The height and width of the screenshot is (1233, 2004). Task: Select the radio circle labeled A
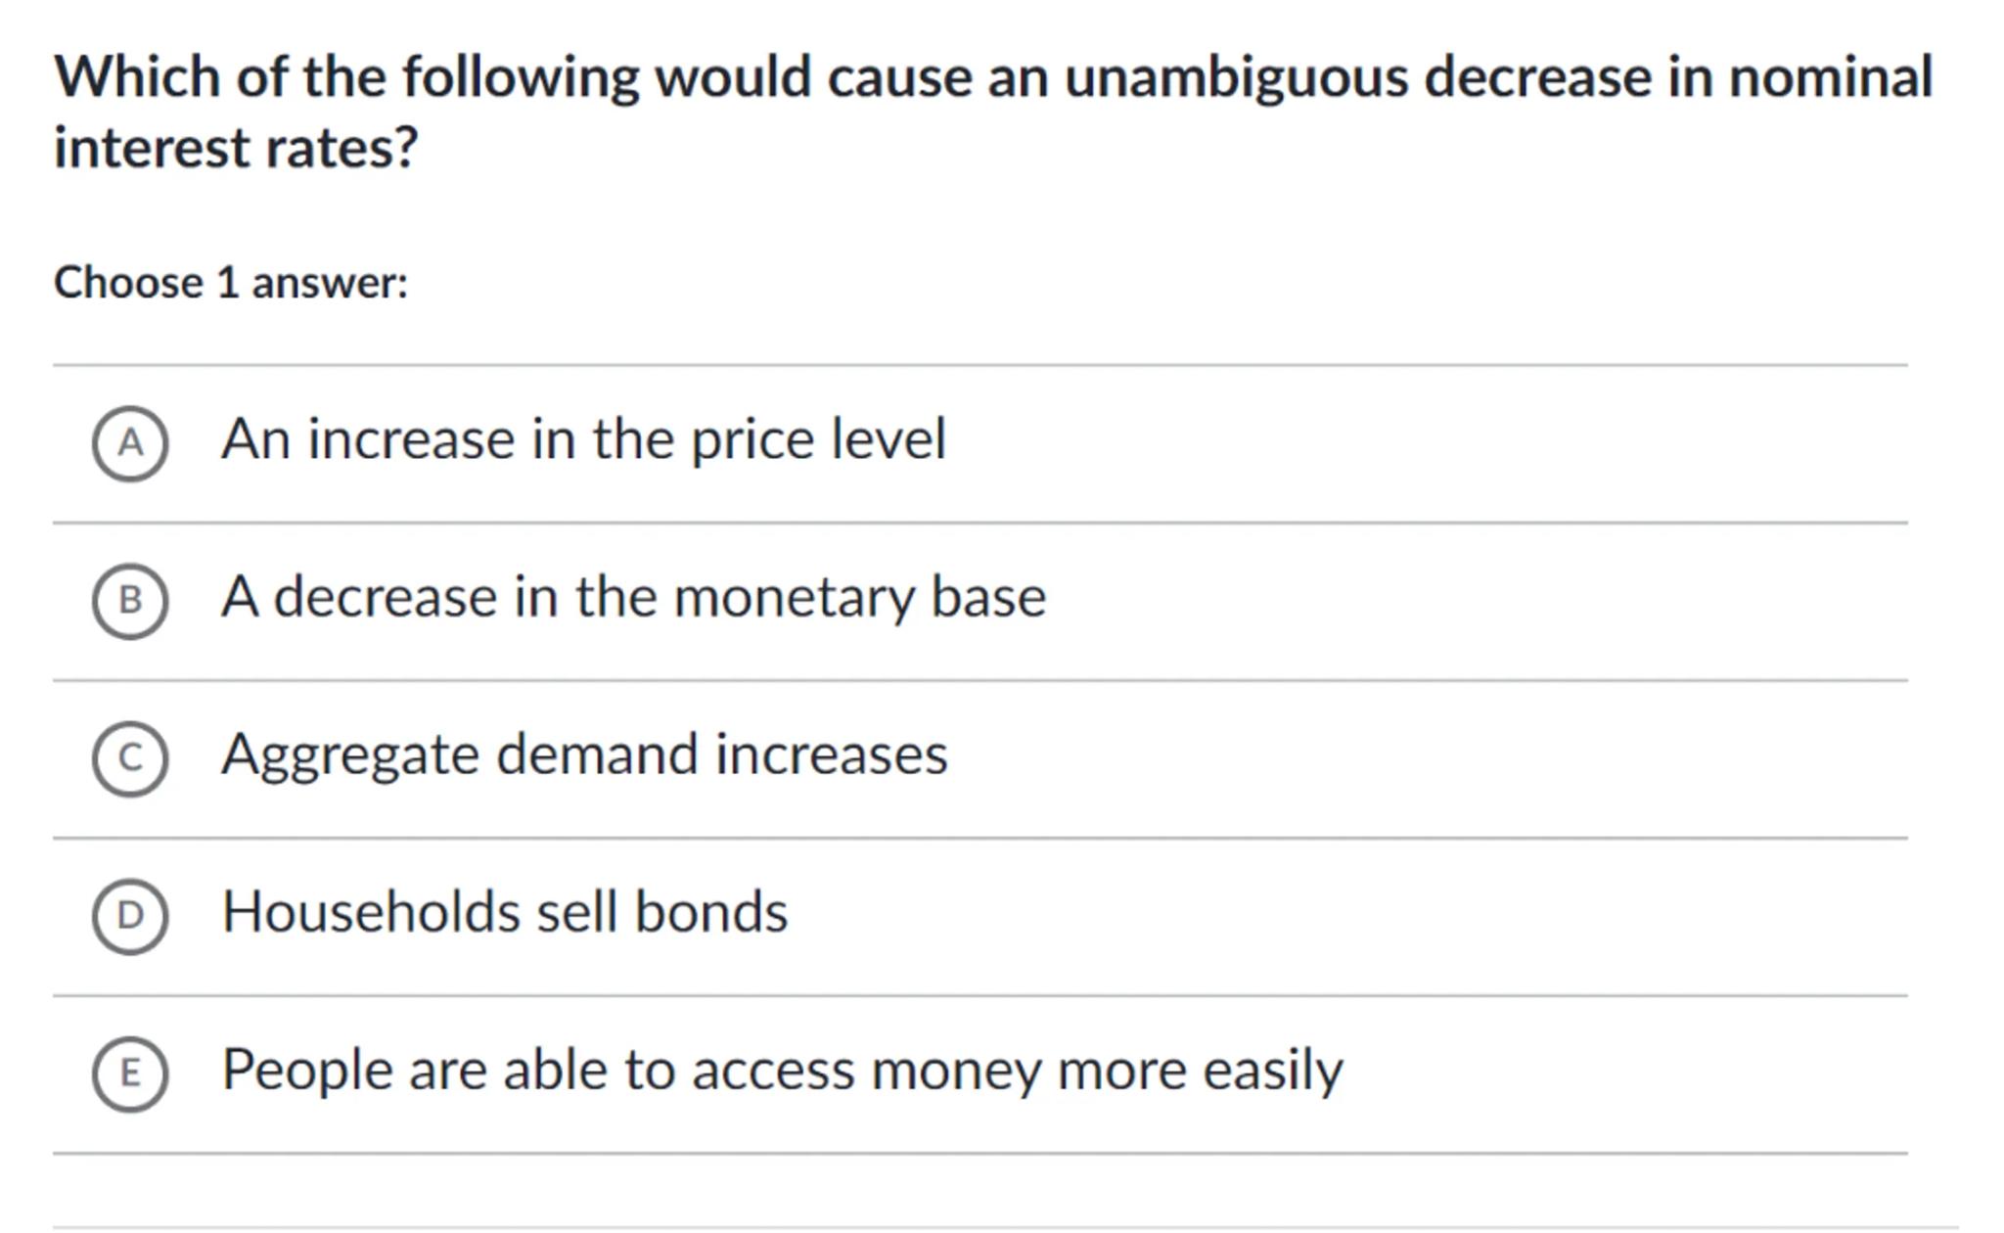pyautogui.click(x=130, y=443)
